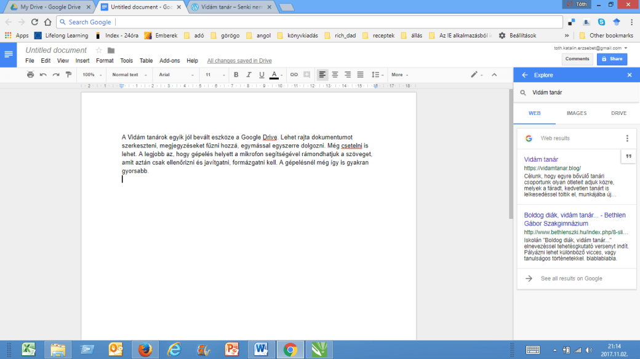Open the Format menu
This screenshot has height=359, width=640.
[105, 61]
